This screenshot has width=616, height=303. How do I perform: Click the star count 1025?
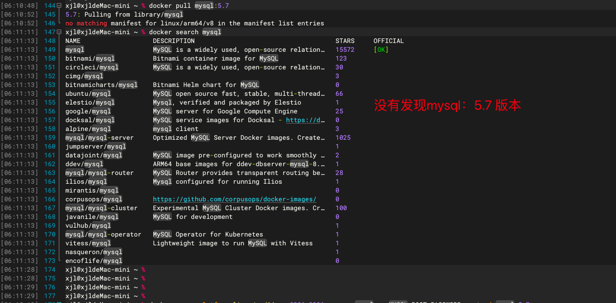(343, 138)
